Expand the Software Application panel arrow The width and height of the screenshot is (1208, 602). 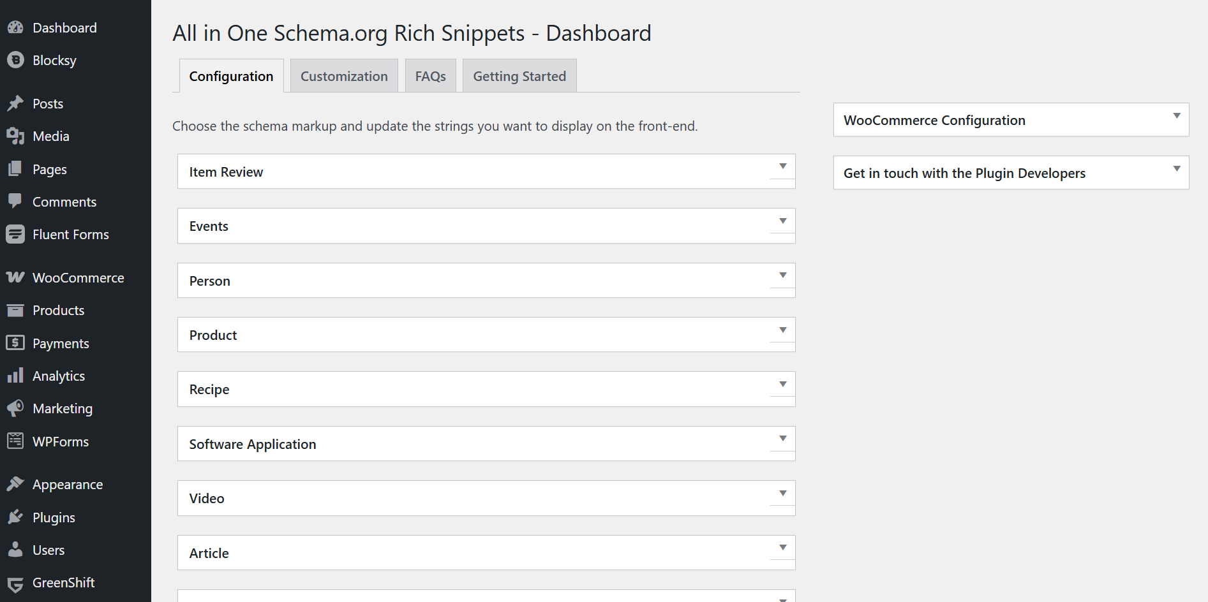(x=782, y=439)
